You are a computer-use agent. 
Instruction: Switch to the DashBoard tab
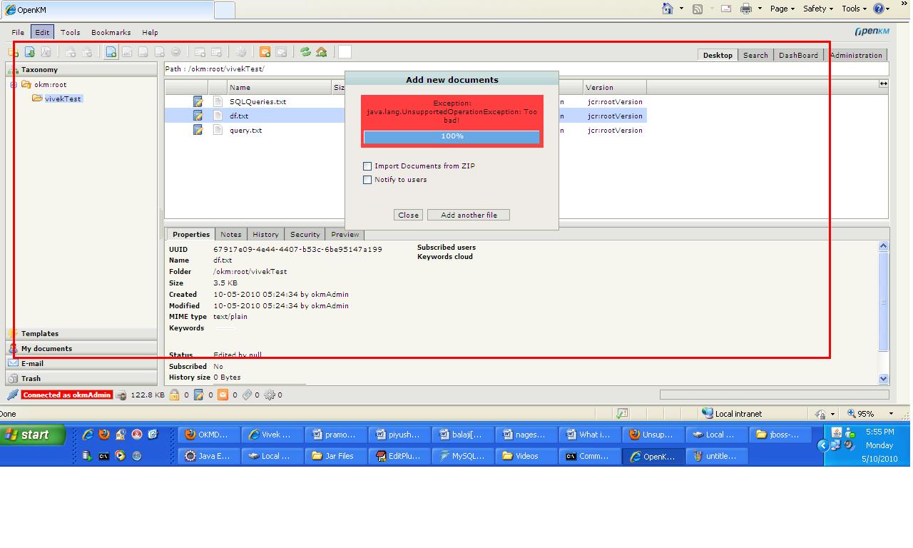pos(798,55)
